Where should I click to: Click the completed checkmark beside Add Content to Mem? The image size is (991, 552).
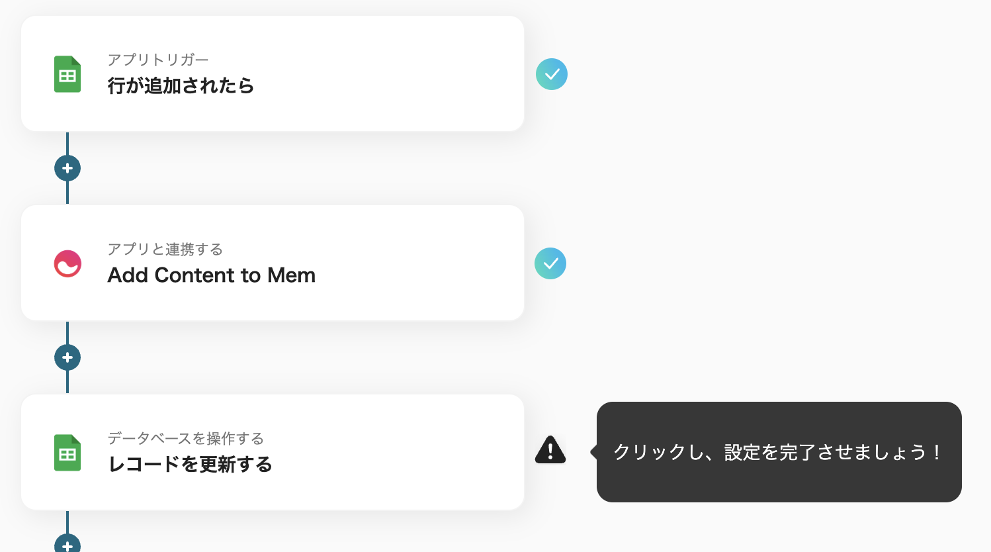pyautogui.click(x=550, y=263)
